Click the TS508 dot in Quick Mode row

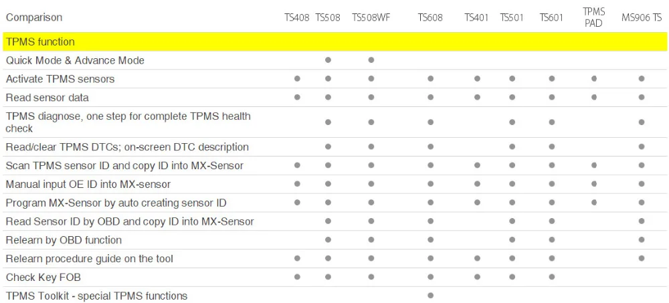[328, 60]
